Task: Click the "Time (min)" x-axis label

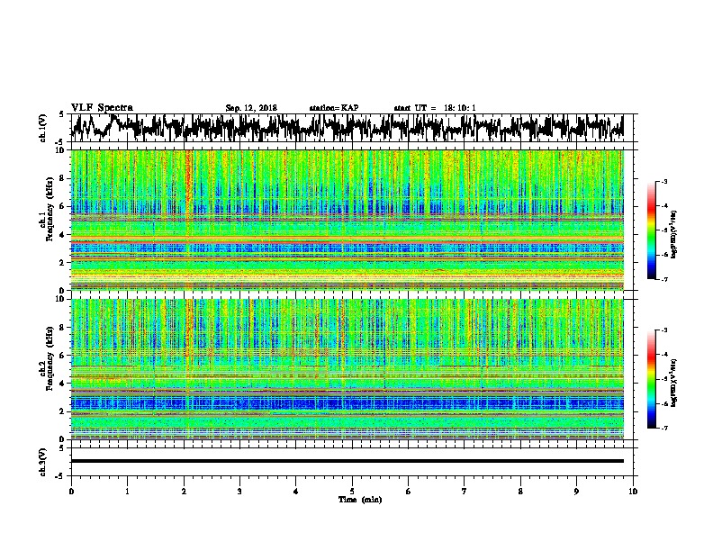Action: 360,500
